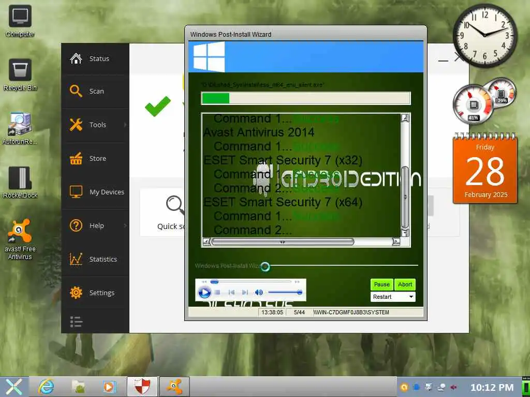Open the Tools menu in Avast
The width and height of the screenshot is (530, 397).
click(95, 125)
